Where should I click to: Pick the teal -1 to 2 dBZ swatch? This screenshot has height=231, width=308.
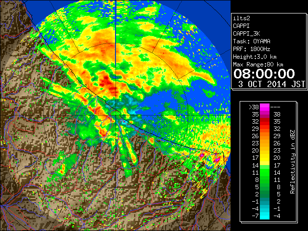(265, 202)
